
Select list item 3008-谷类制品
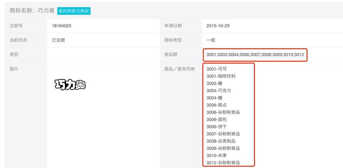tap(221, 141)
